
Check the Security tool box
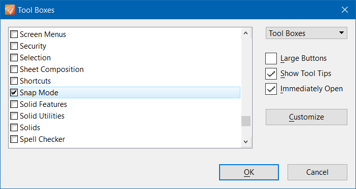(14, 46)
